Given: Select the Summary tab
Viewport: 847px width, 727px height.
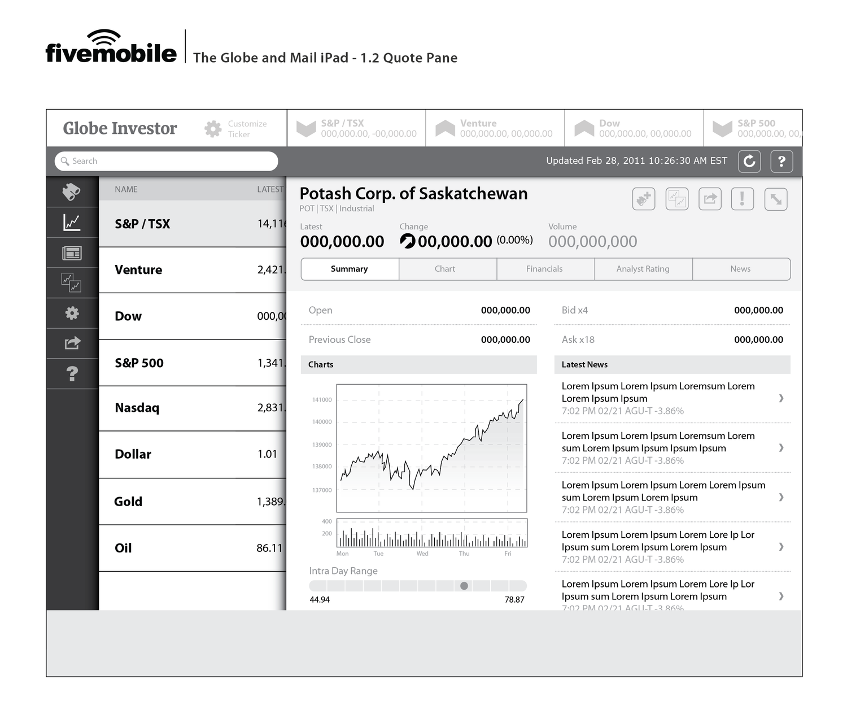Looking at the screenshot, I should (x=350, y=269).
